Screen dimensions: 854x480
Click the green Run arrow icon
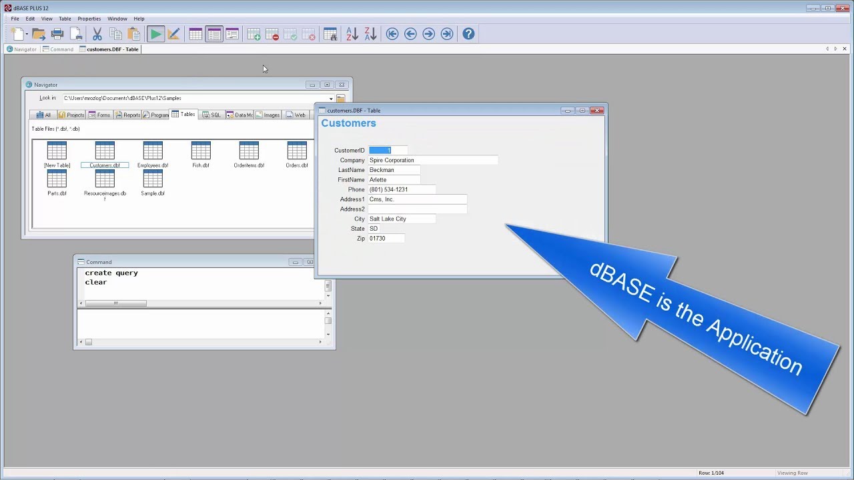click(155, 34)
